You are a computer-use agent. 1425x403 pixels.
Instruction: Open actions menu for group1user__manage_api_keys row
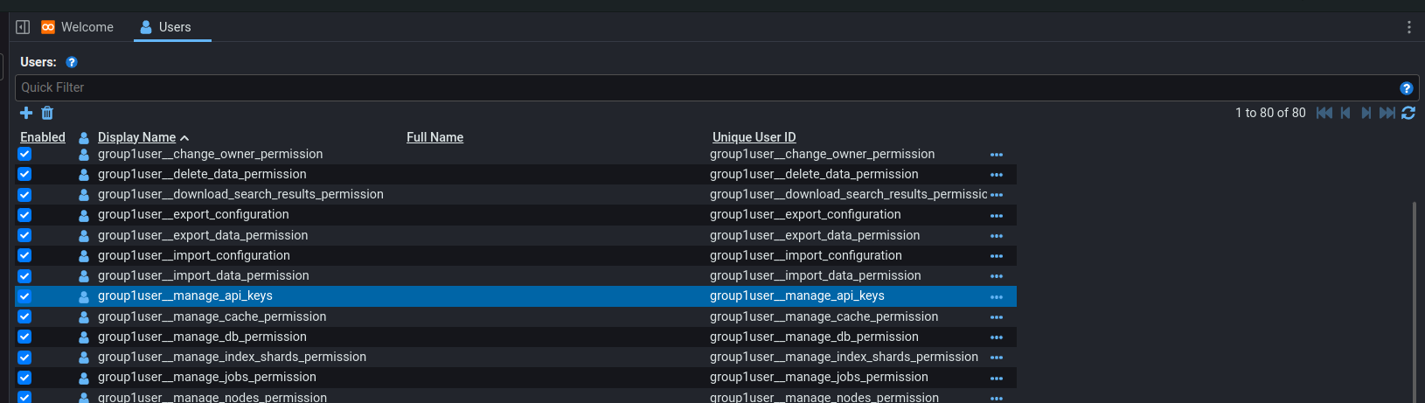coord(996,297)
